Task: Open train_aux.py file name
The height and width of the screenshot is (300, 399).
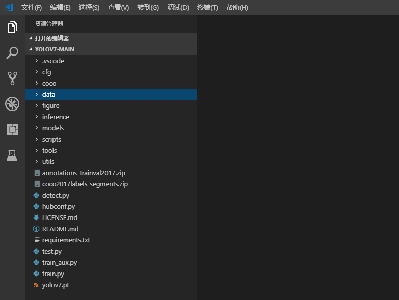Action: pos(60,263)
